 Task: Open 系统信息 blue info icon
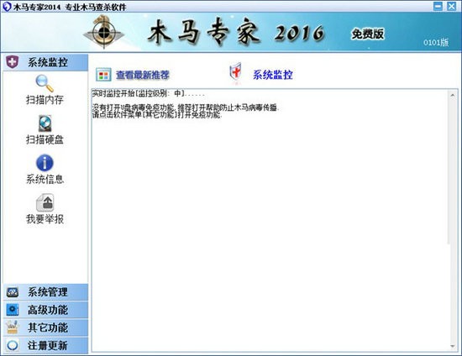(45, 163)
